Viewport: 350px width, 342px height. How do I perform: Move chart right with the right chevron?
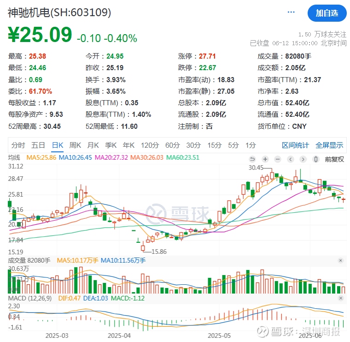tap(303, 159)
